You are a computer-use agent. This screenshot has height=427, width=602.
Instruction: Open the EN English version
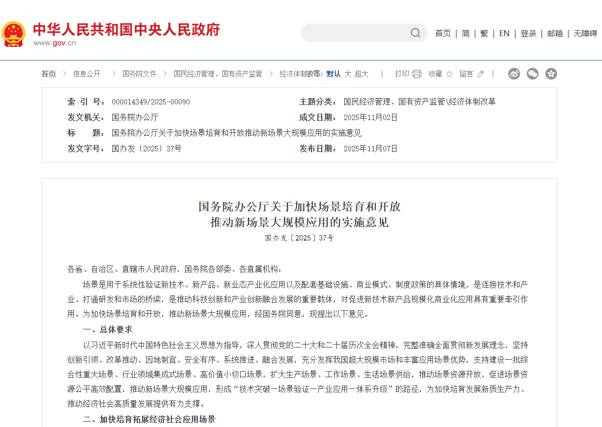tap(504, 33)
